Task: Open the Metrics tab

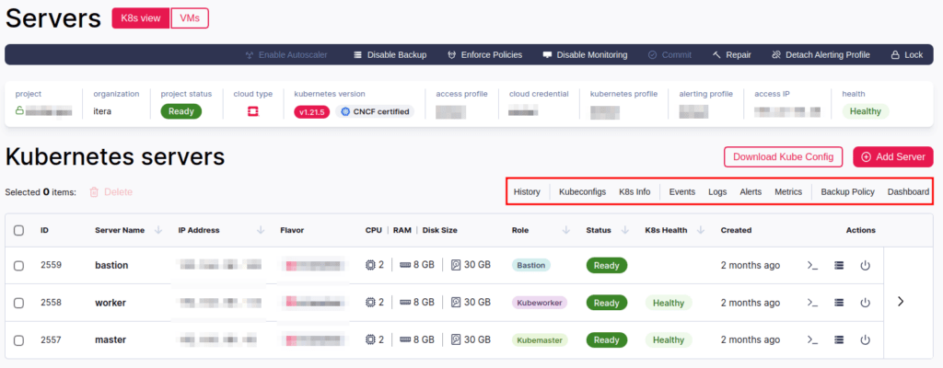Action: pos(788,192)
